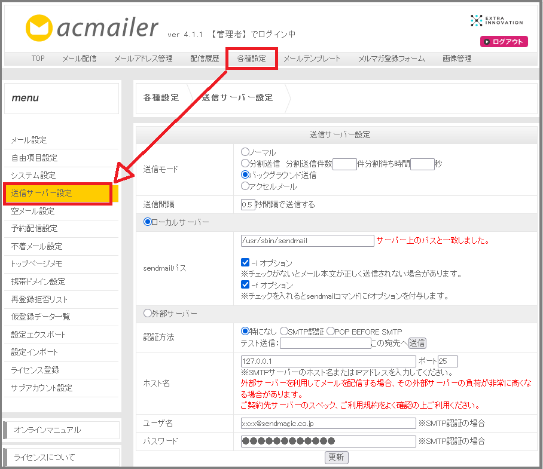Select the ノーマル send mode radio button
The image size is (543, 469).
(x=245, y=152)
